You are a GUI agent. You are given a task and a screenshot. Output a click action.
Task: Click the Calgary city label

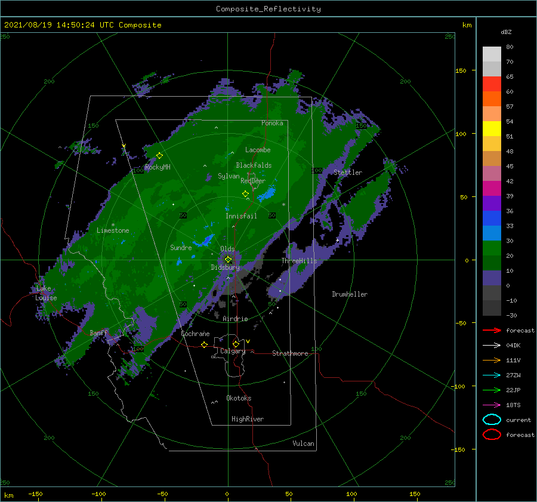[x=233, y=351]
